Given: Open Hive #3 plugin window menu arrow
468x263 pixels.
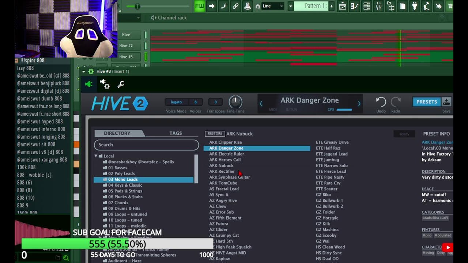Looking at the screenshot, I should pos(84,72).
